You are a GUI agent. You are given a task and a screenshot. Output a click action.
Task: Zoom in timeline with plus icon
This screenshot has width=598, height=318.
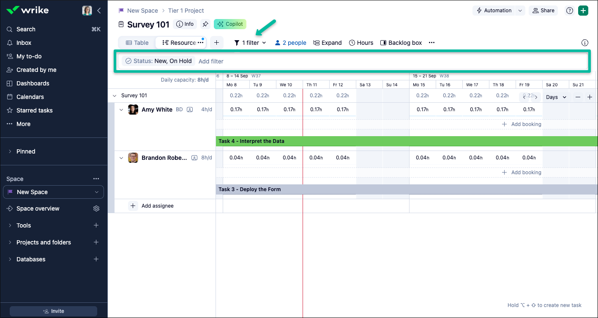(590, 97)
